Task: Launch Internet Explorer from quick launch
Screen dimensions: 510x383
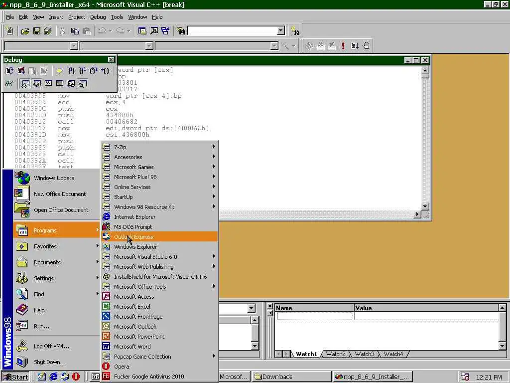Action: pyautogui.click(x=53, y=377)
